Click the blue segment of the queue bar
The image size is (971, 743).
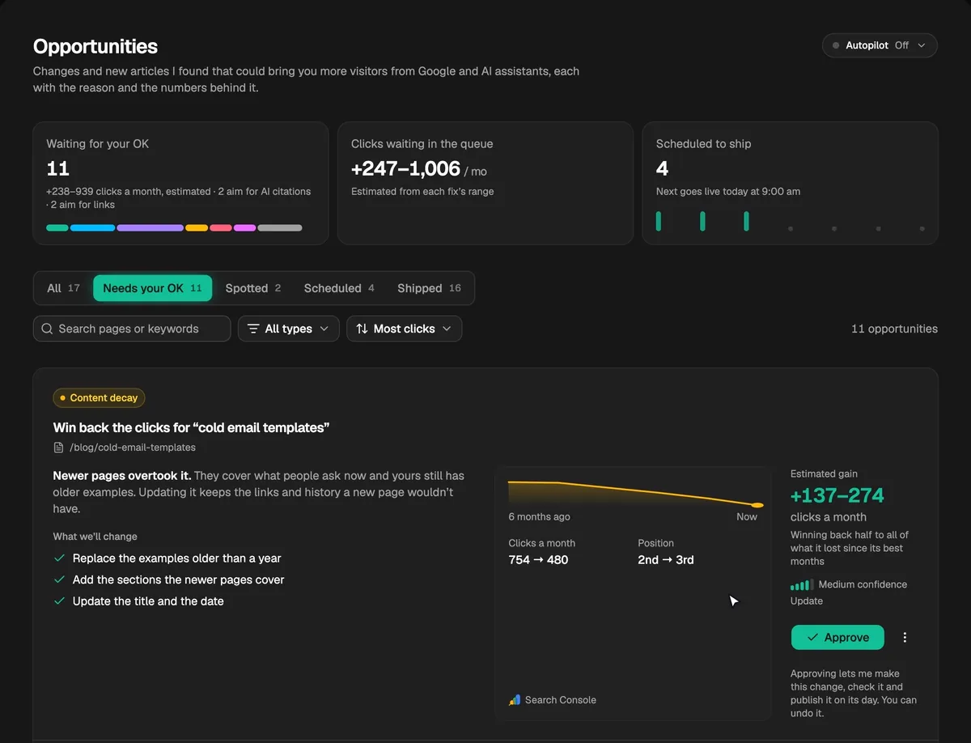pos(92,228)
